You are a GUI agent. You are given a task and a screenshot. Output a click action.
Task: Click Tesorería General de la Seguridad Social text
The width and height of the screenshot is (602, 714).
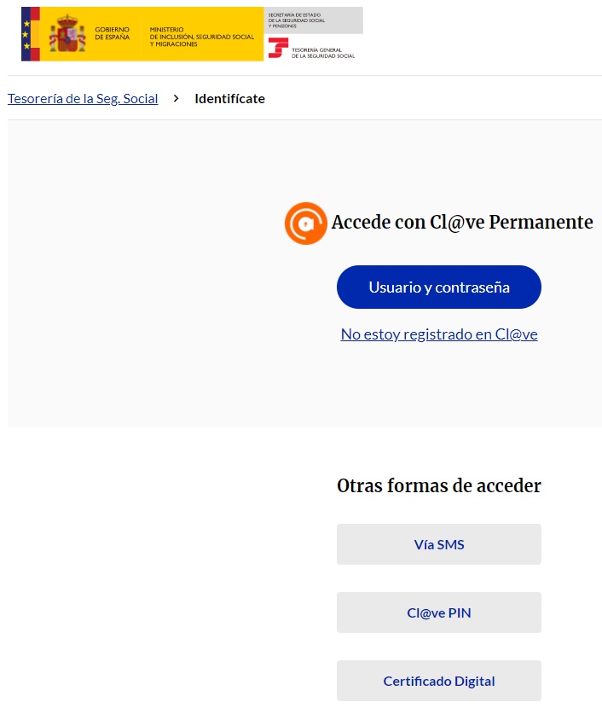point(322,53)
